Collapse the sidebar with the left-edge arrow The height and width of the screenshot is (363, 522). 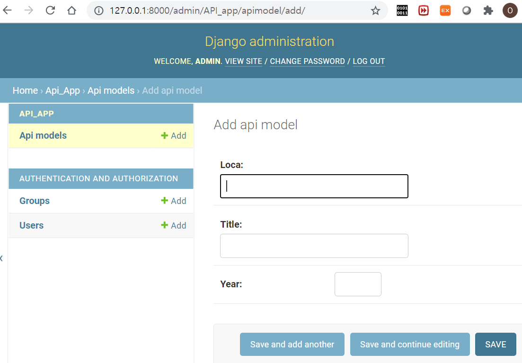click(2, 258)
